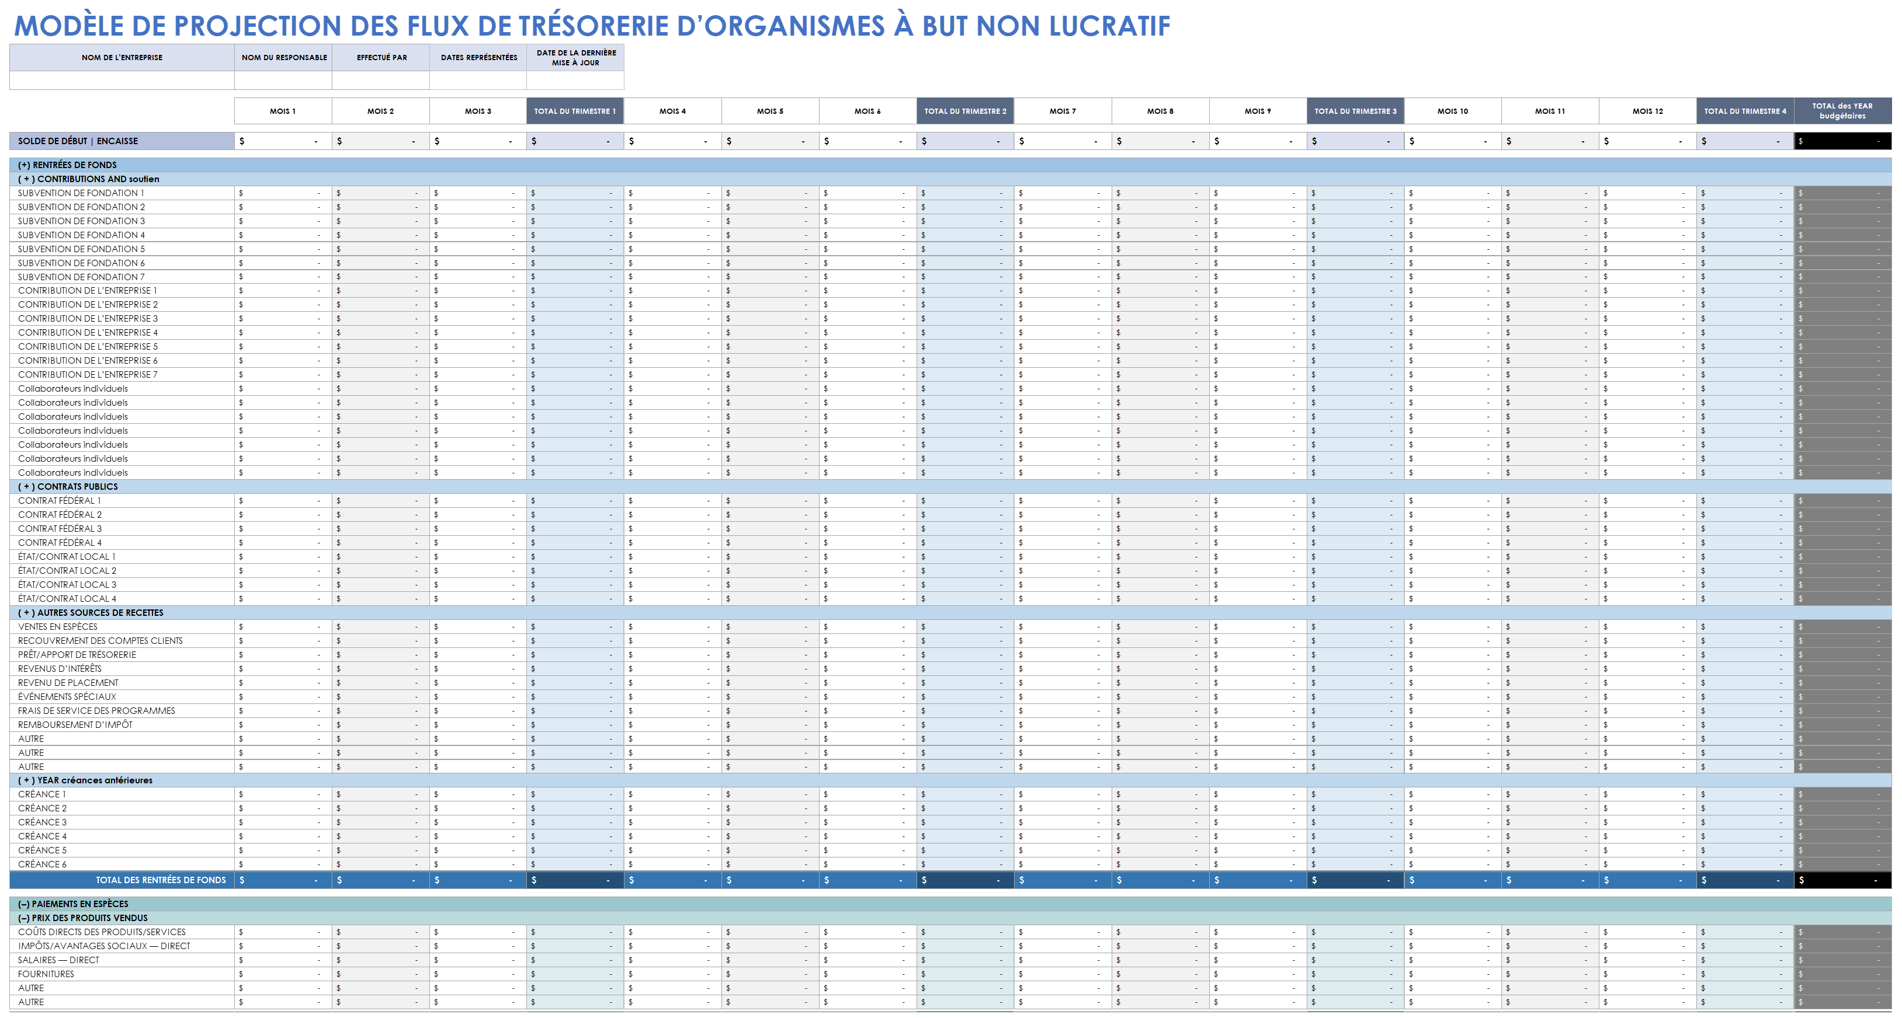Select the MOIS 12 column header
The height and width of the screenshot is (1018, 1902).
[x=1647, y=111]
